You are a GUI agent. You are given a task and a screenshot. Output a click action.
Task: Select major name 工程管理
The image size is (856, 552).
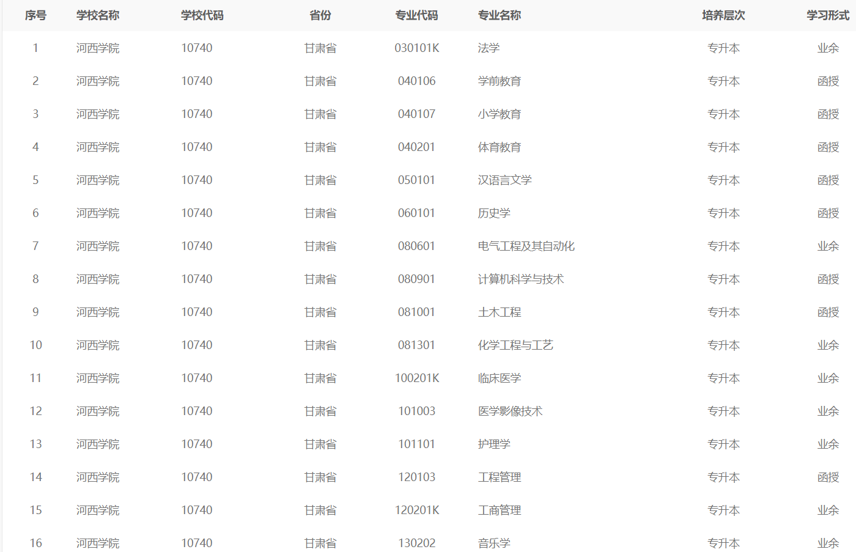[500, 477]
